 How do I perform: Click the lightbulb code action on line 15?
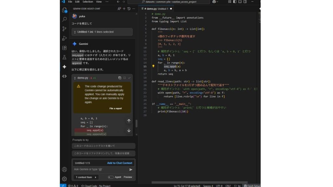tap(153, 66)
